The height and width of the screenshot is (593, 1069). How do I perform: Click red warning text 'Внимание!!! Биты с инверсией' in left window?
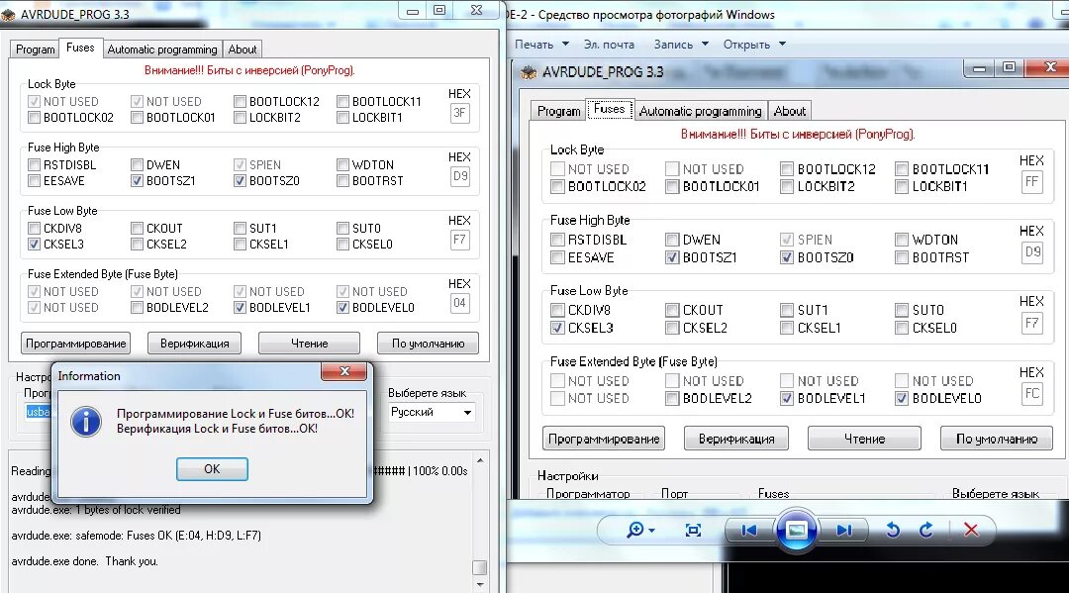pyautogui.click(x=248, y=70)
